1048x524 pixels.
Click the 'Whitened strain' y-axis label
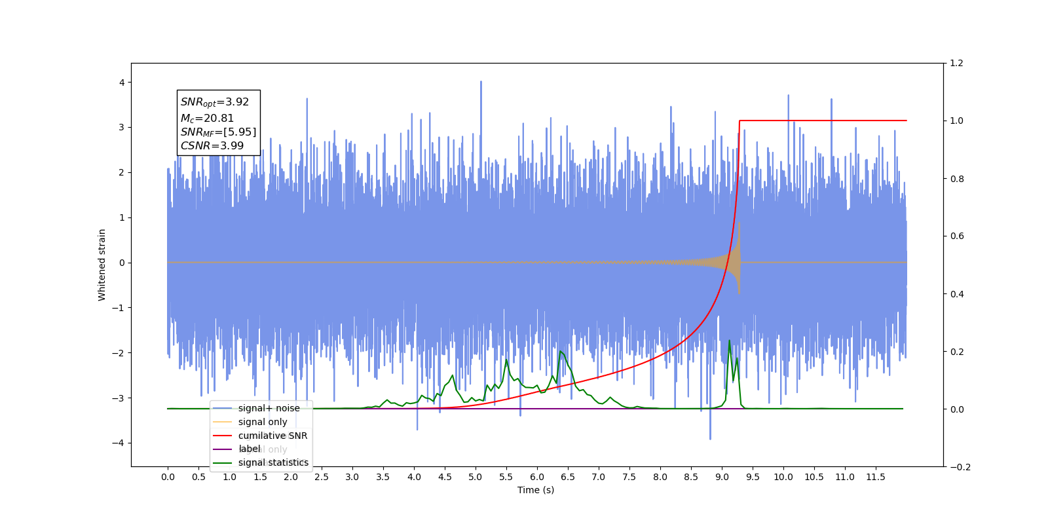coord(102,265)
